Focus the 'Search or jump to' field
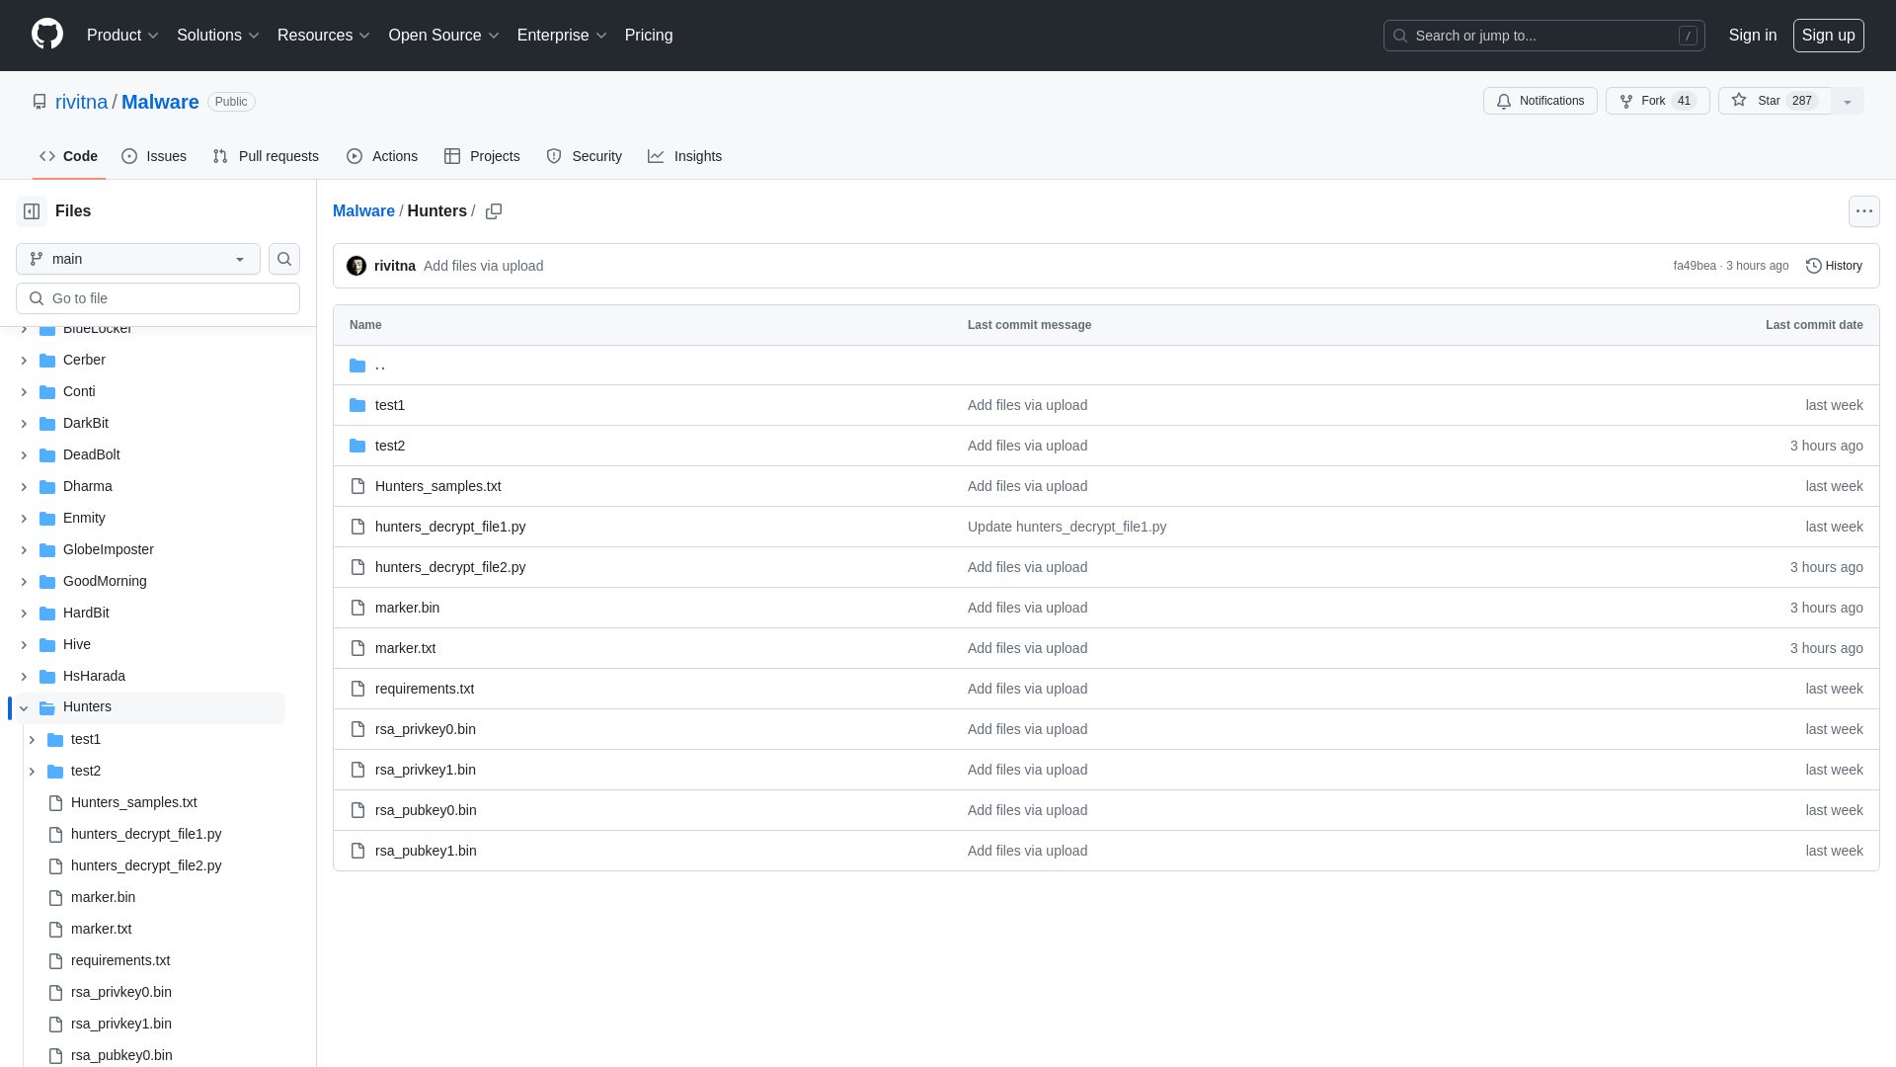 pos(1543,36)
